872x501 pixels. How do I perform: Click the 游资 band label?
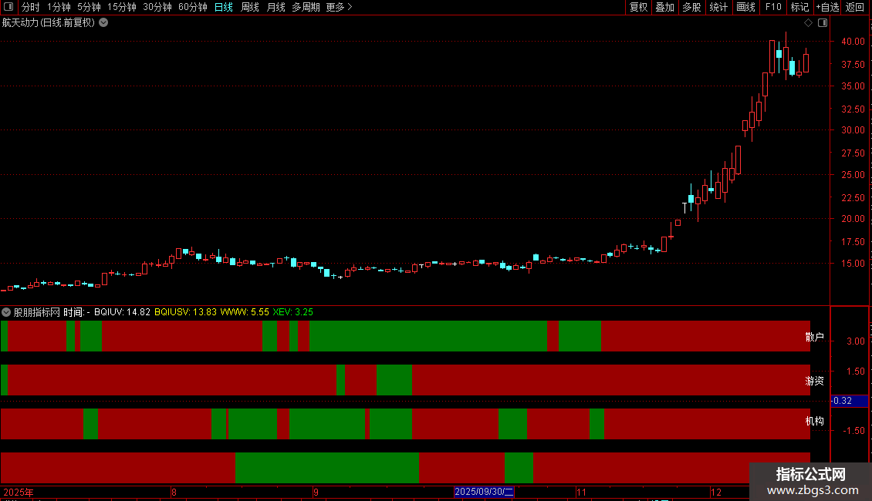click(x=814, y=381)
